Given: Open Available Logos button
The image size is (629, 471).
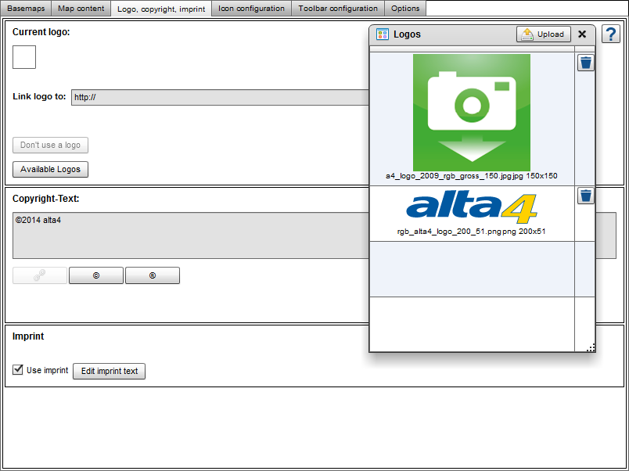Looking at the screenshot, I should (x=51, y=169).
